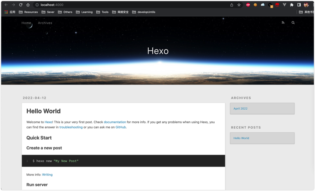Open the Archives navigation item

45,23
